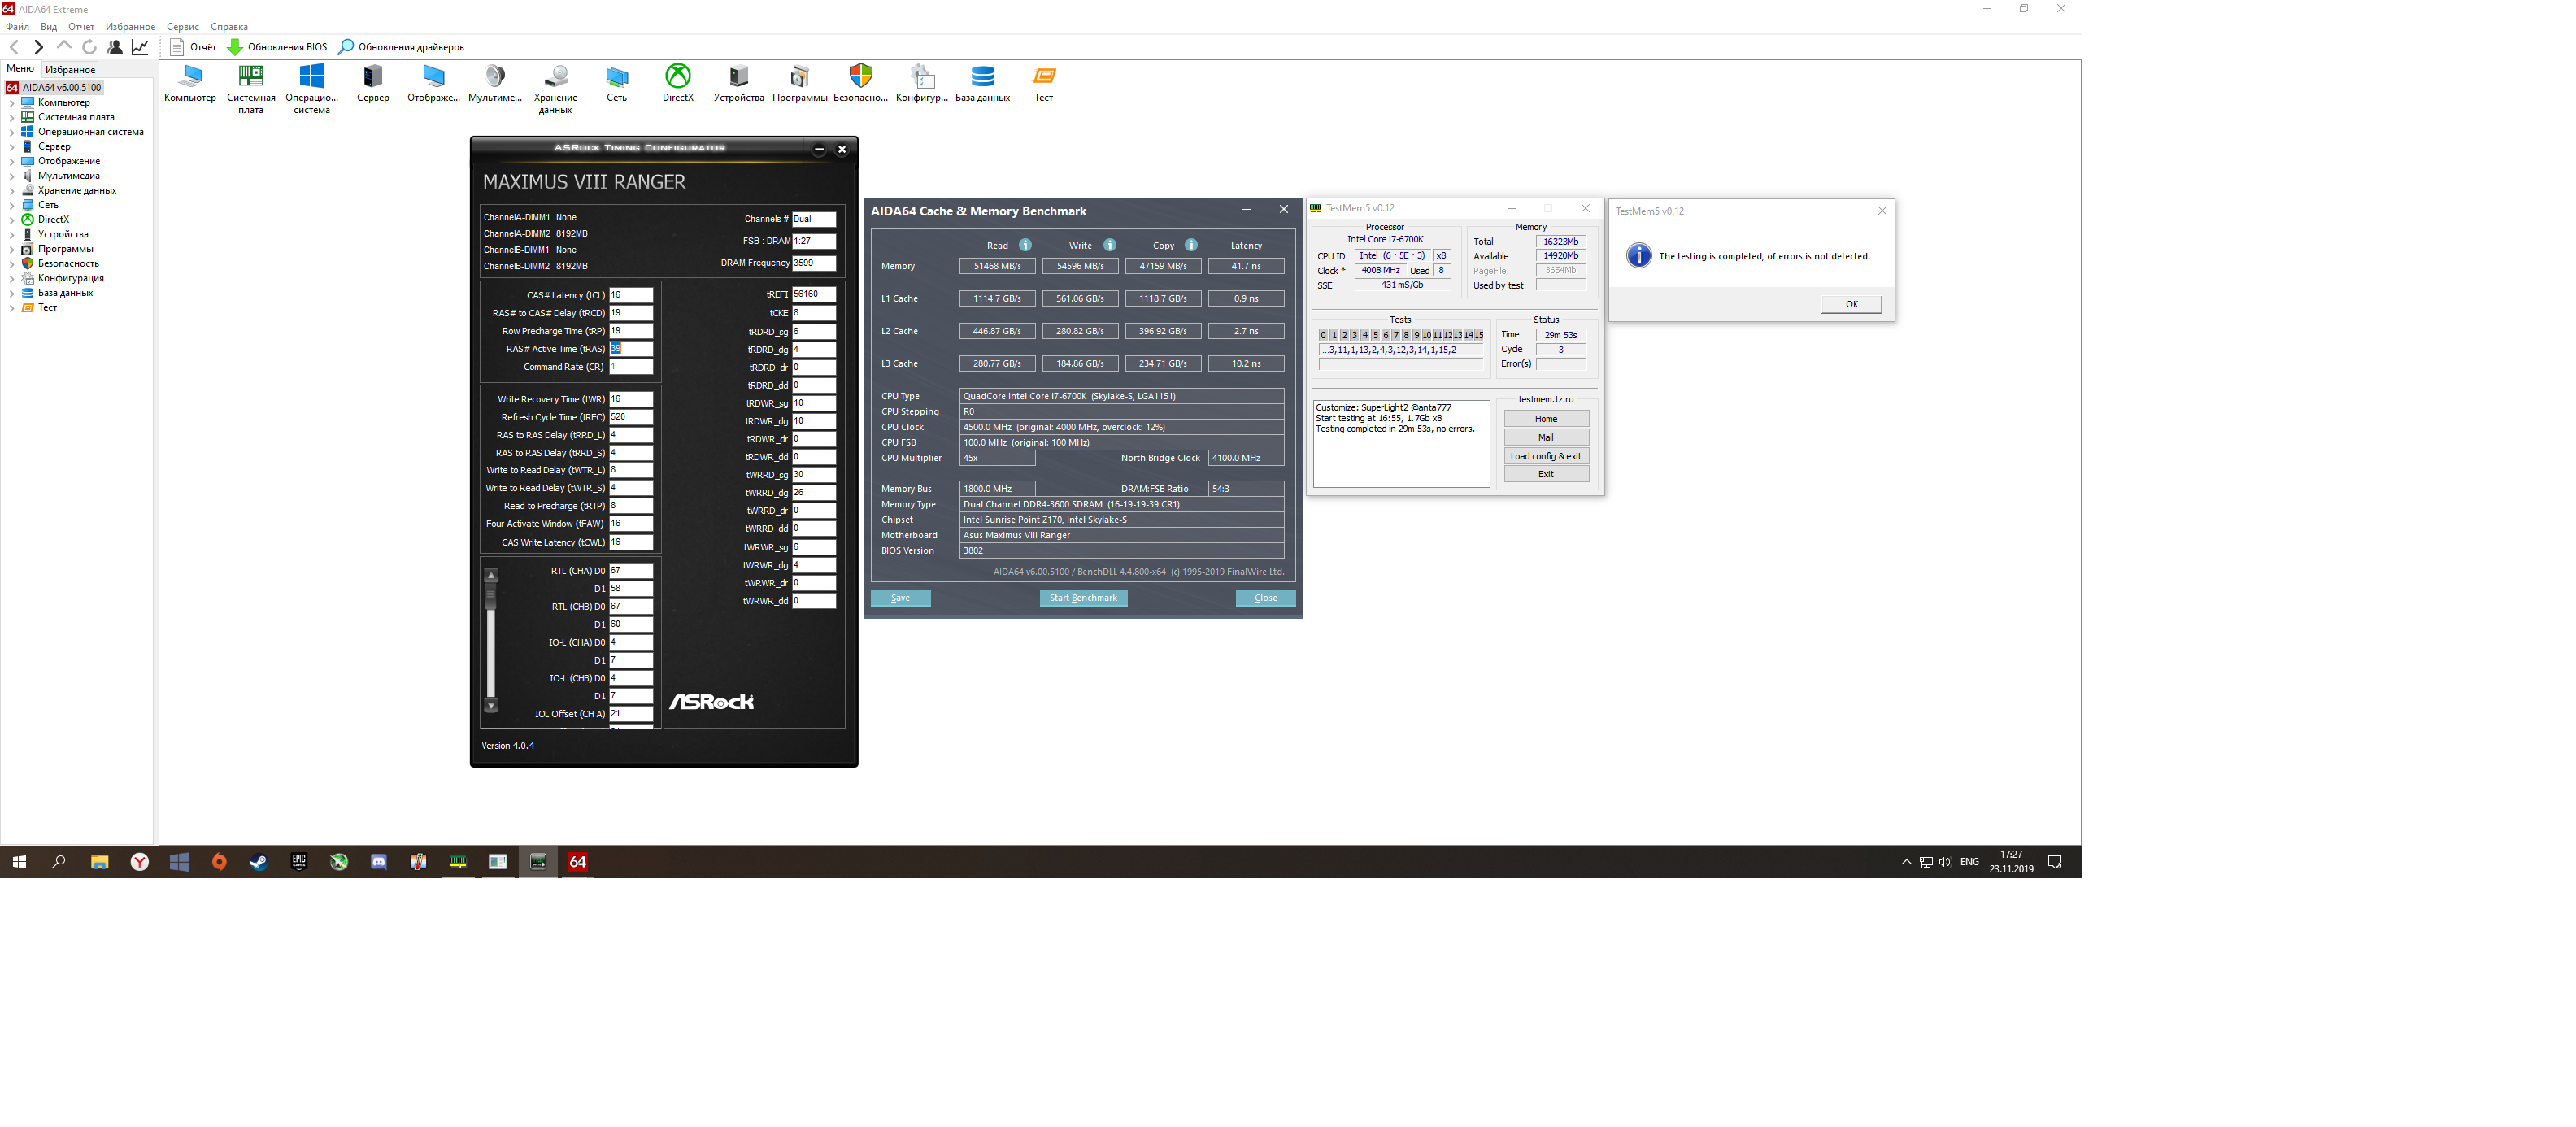This screenshot has height=1127, width=2576.
Task: Click the CAS# Latency (tCL) input field
Action: tap(631, 295)
